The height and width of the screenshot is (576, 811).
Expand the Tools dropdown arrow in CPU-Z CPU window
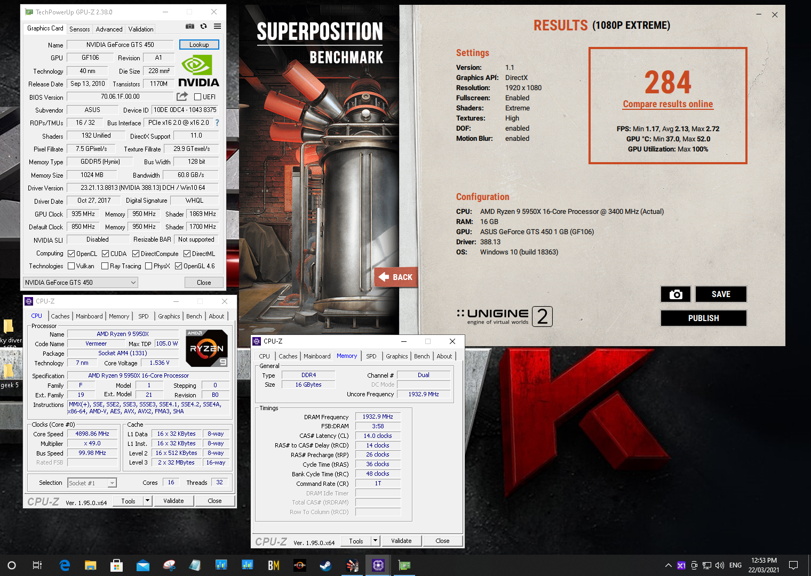[148, 501]
